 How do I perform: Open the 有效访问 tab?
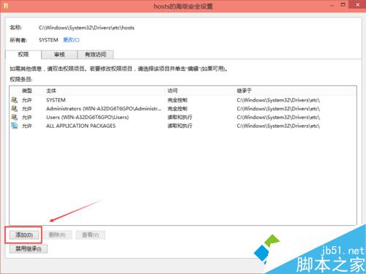pyautogui.click(x=95, y=55)
